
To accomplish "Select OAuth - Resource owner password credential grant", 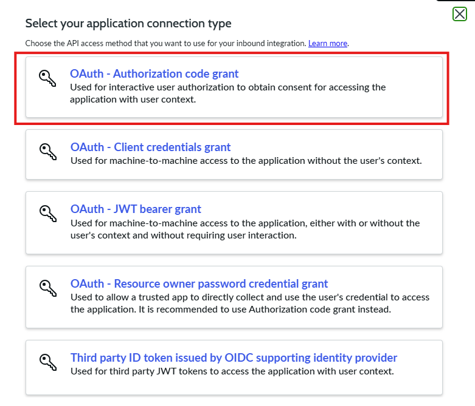I will pos(199,284).
